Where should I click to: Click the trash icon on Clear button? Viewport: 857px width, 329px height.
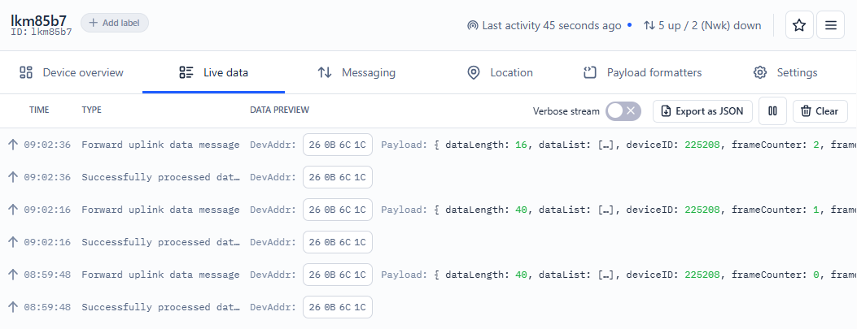[x=806, y=111]
